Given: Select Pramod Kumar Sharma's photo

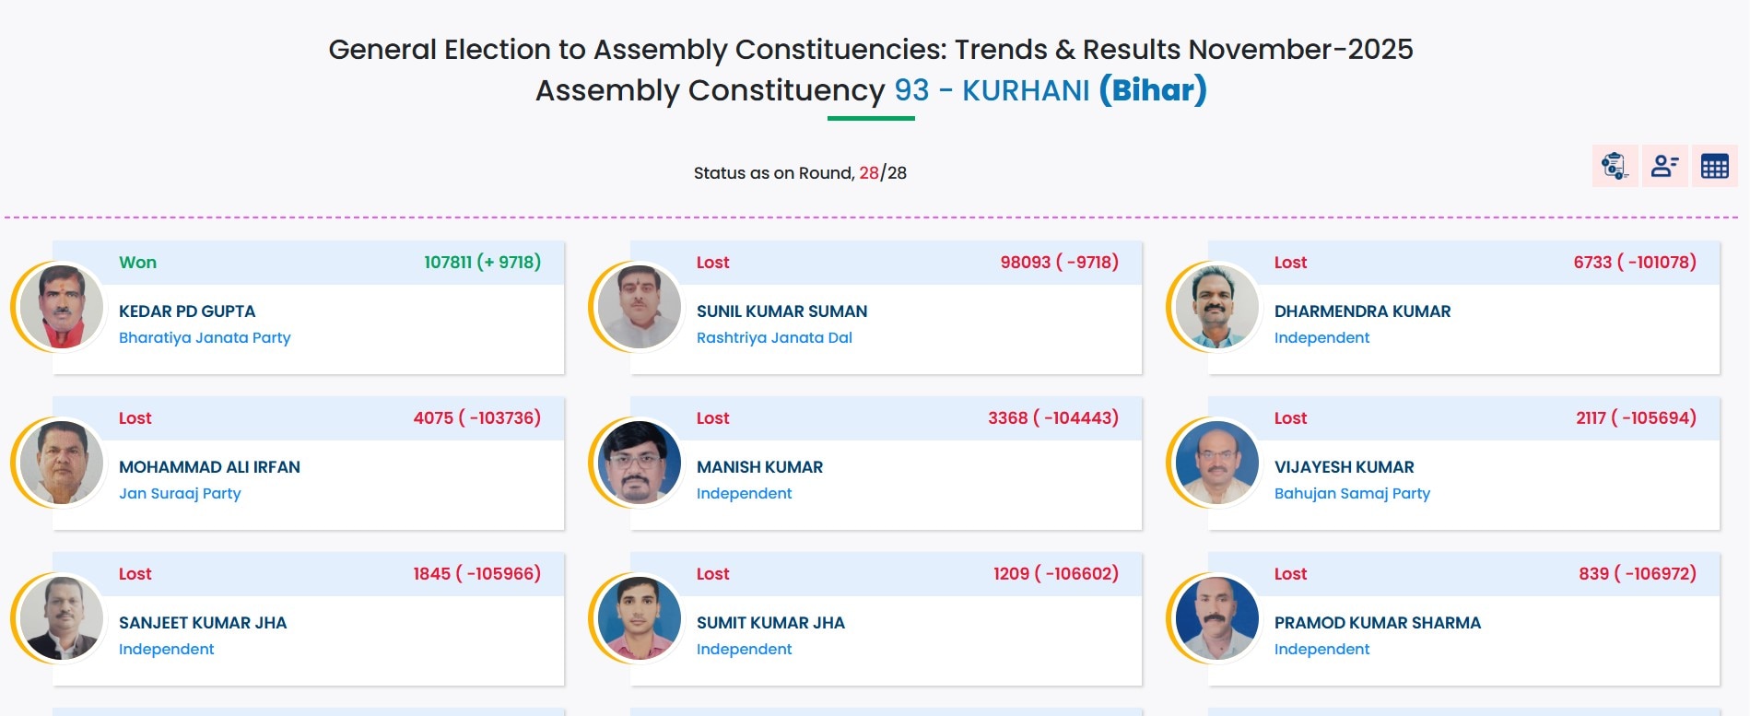Looking at the screenshot, I should [1216, 618].
